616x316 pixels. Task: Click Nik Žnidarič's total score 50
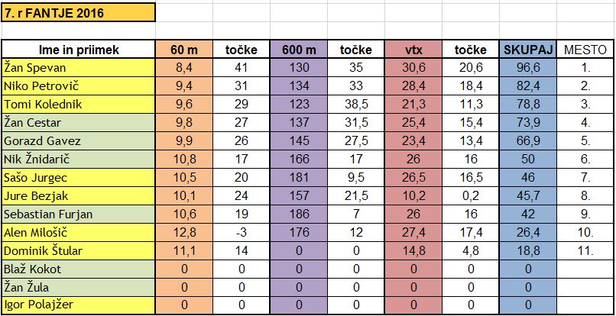point(528,159)
